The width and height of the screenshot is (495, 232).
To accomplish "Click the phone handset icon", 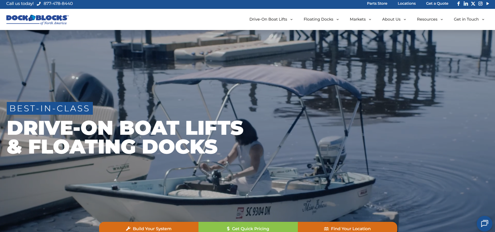I will pyautogui.click(x=39, y=4).
